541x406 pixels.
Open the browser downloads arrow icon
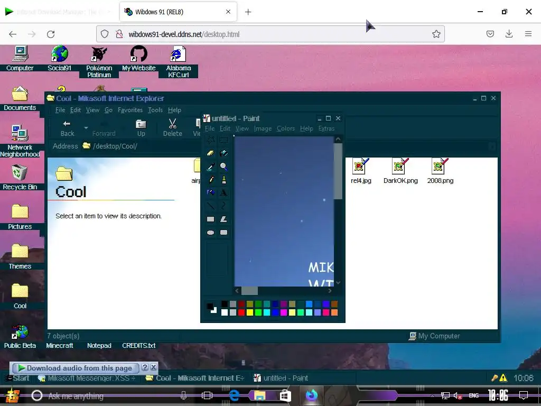[509, 34]
